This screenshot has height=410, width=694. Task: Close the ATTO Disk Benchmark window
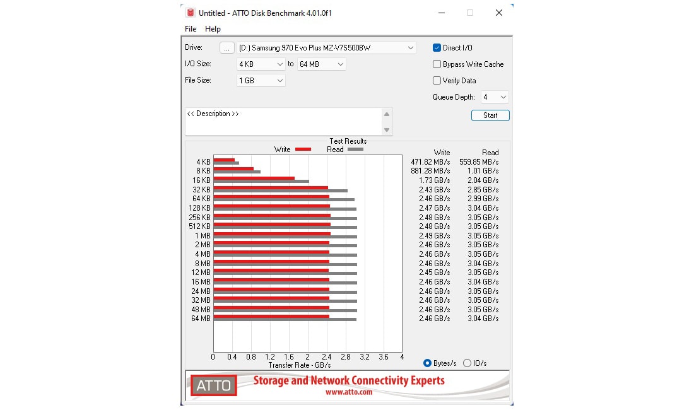pos(499,13)
